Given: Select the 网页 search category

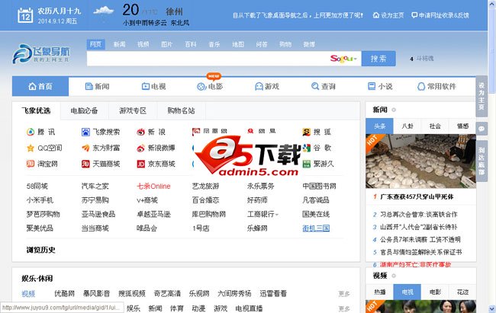Looking at the screenshot, I should (x=95, y=44).
